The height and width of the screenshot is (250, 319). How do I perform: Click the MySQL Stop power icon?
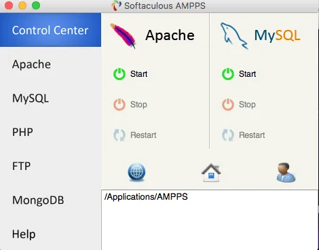228,105
